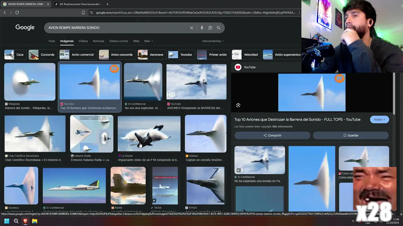Open the preview title link to YouTube
Viewport: 403px width, 226px height.
pos(298,120)
